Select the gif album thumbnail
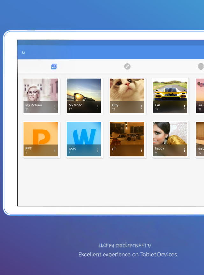This screenshot has height=275, width=204. pyautogui.click(x=127, y=135)
